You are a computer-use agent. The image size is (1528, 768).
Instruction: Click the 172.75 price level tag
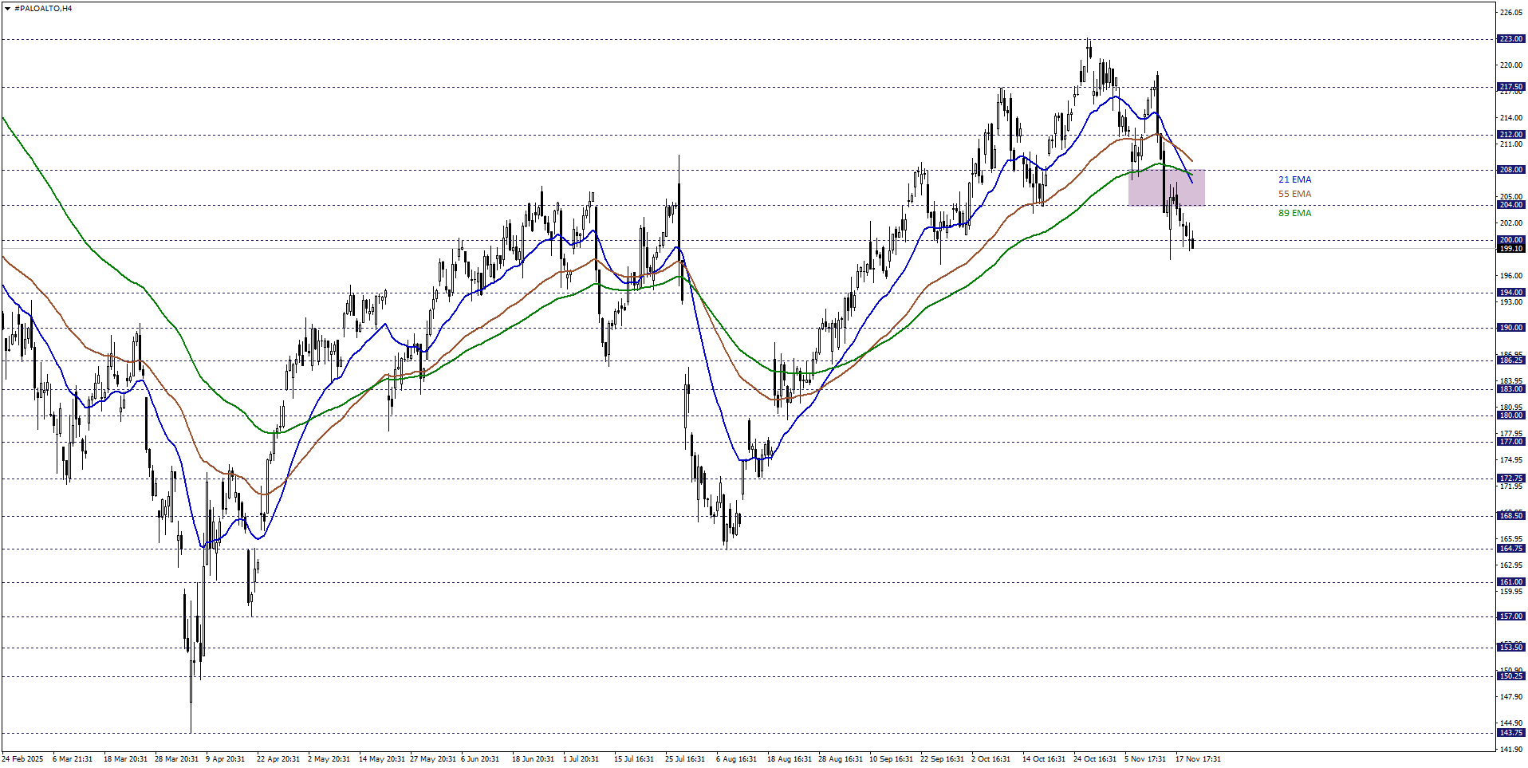coord(1510,479)
